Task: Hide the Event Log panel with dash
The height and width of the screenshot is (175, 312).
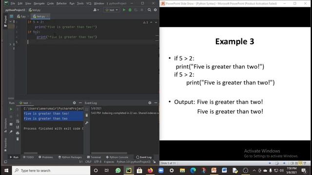Action: click(156, 103)
